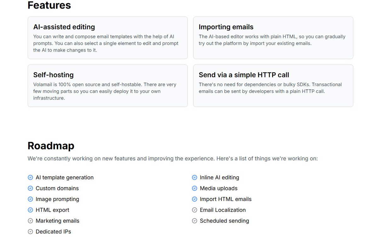This screenshot has height=240, width=378.
Task: Click the gray check icon beside Marketing emails
Action: [x=30, y=221]
